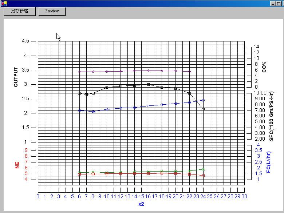Click the 3.5 tick on OUTPUT axis
This screenshot has height=213, width=284.
coord(25,70)
